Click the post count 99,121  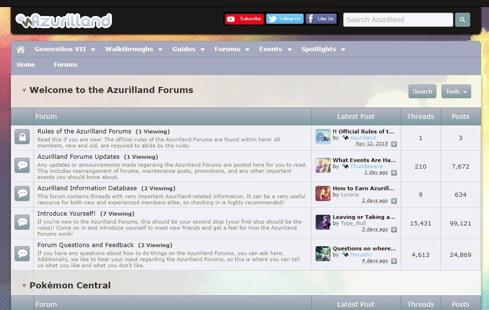(x=460, y=224)
